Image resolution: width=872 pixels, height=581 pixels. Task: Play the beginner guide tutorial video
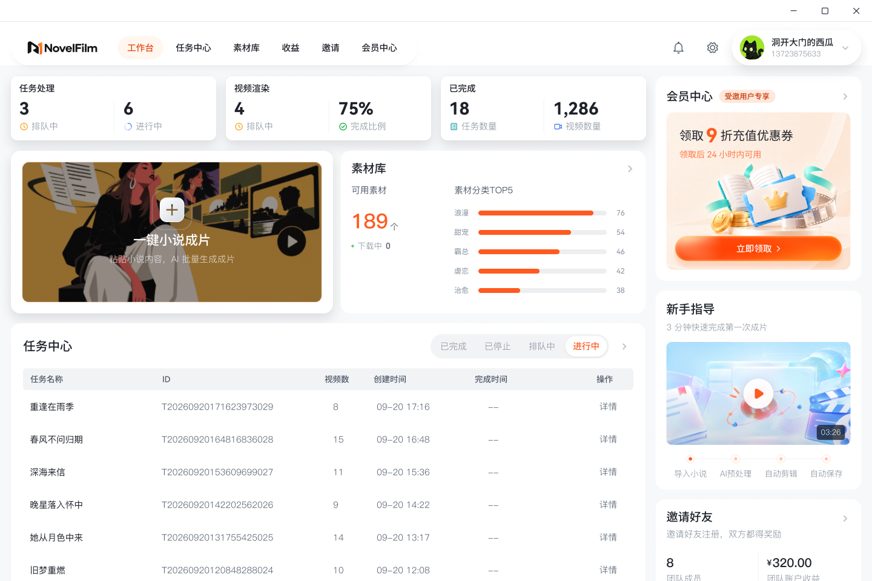point(758,393)
